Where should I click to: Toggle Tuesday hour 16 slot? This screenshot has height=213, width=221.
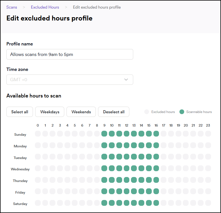[156, 156]
